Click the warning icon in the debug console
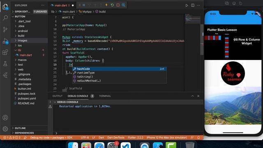263x148 pixels. click(x=50, y=106)
